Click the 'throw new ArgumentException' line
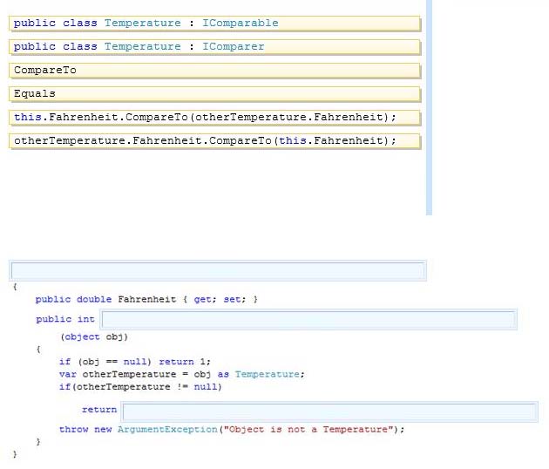 click(x=232, y=430)
